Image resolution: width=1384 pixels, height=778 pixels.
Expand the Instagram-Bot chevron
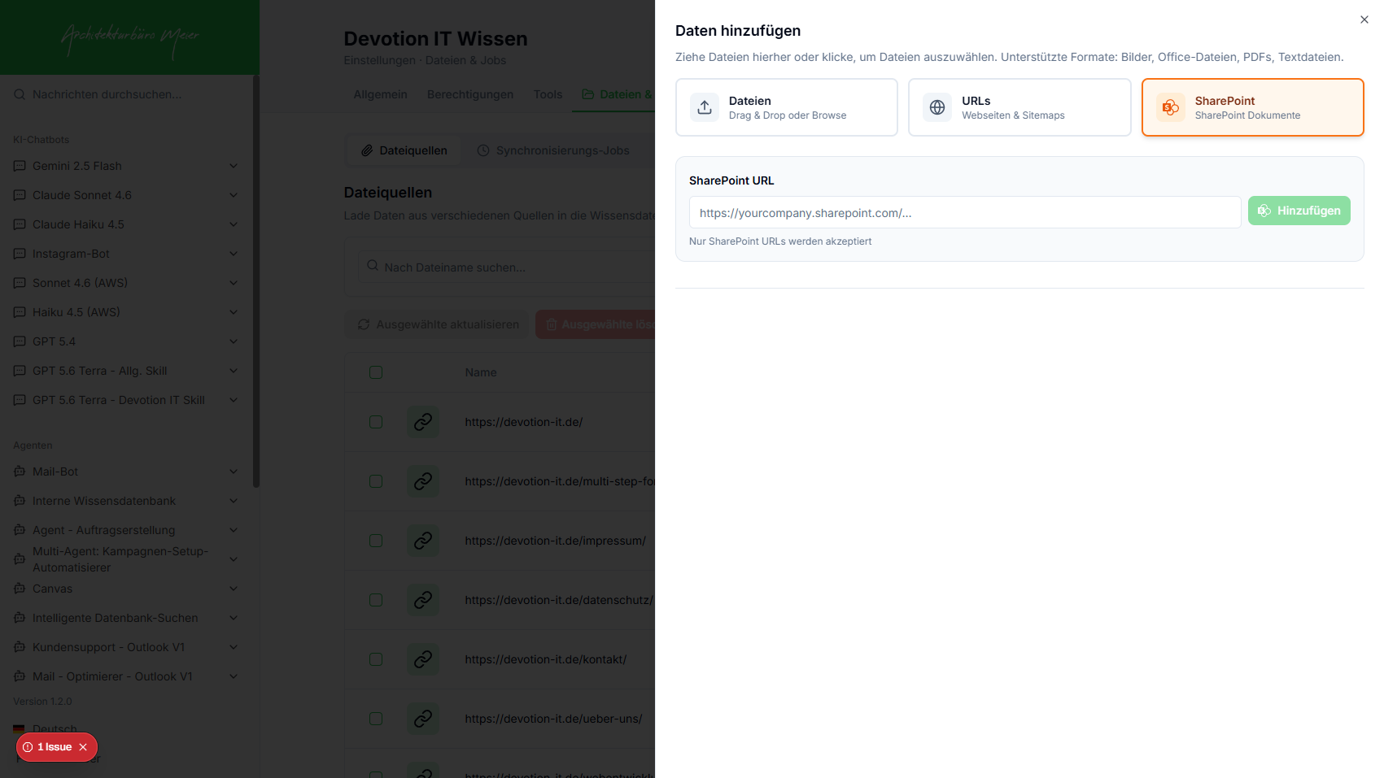click(234, 254)
